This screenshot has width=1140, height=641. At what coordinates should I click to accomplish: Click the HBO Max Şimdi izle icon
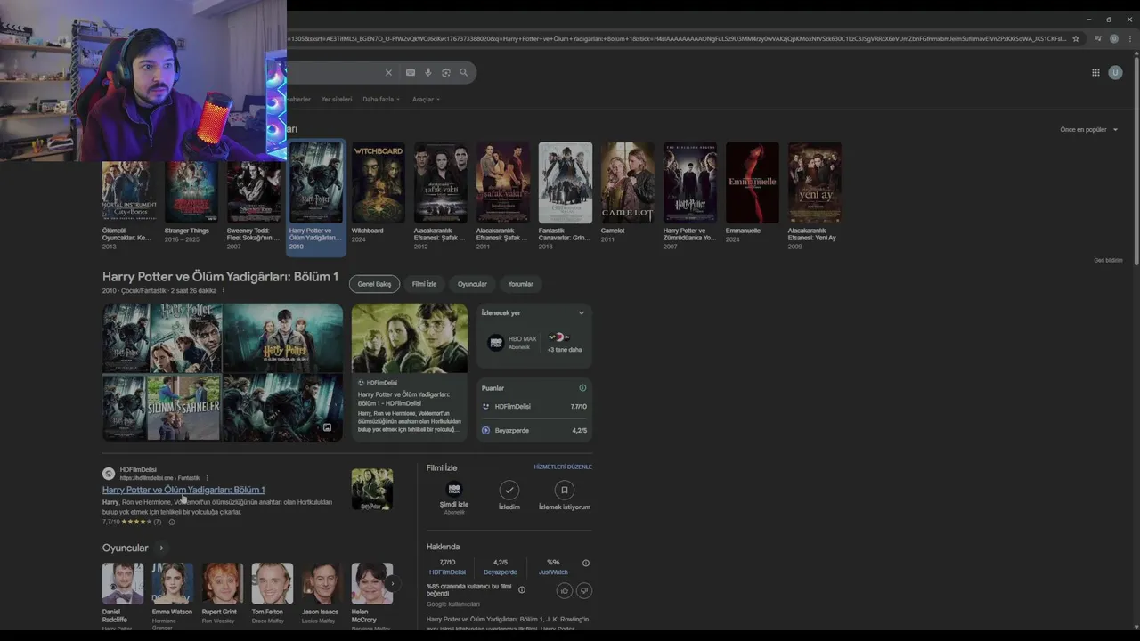pos(454,490)
